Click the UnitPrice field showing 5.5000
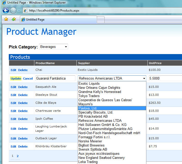182x164 pixels. click(x=165, y=78)
